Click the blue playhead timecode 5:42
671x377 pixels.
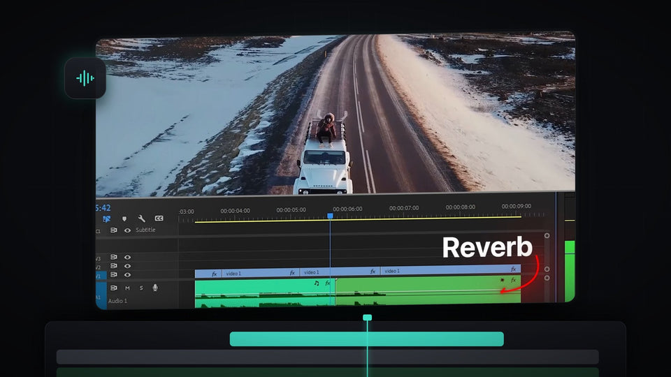click(103, 208)
